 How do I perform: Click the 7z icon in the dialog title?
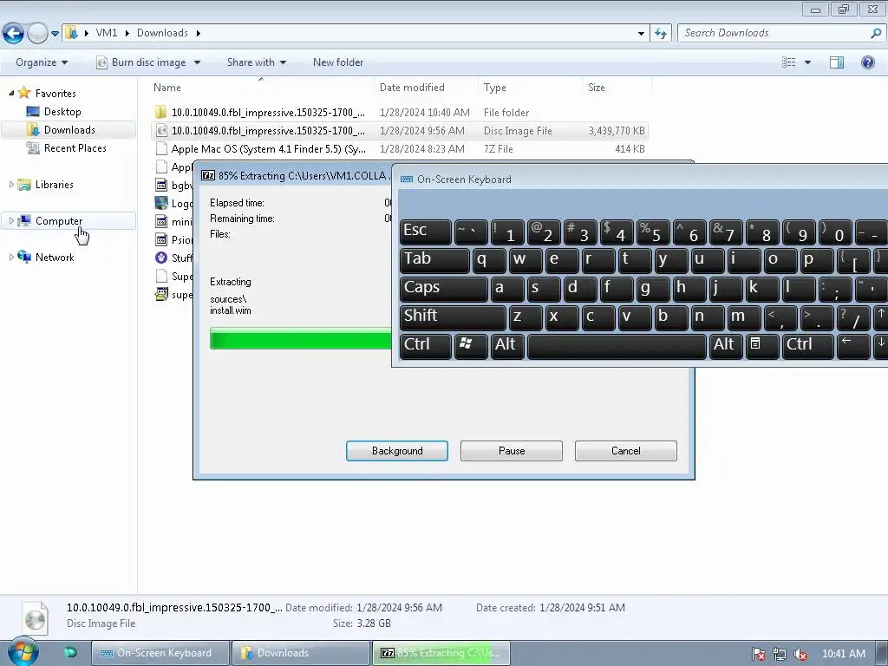click(208, 175)
